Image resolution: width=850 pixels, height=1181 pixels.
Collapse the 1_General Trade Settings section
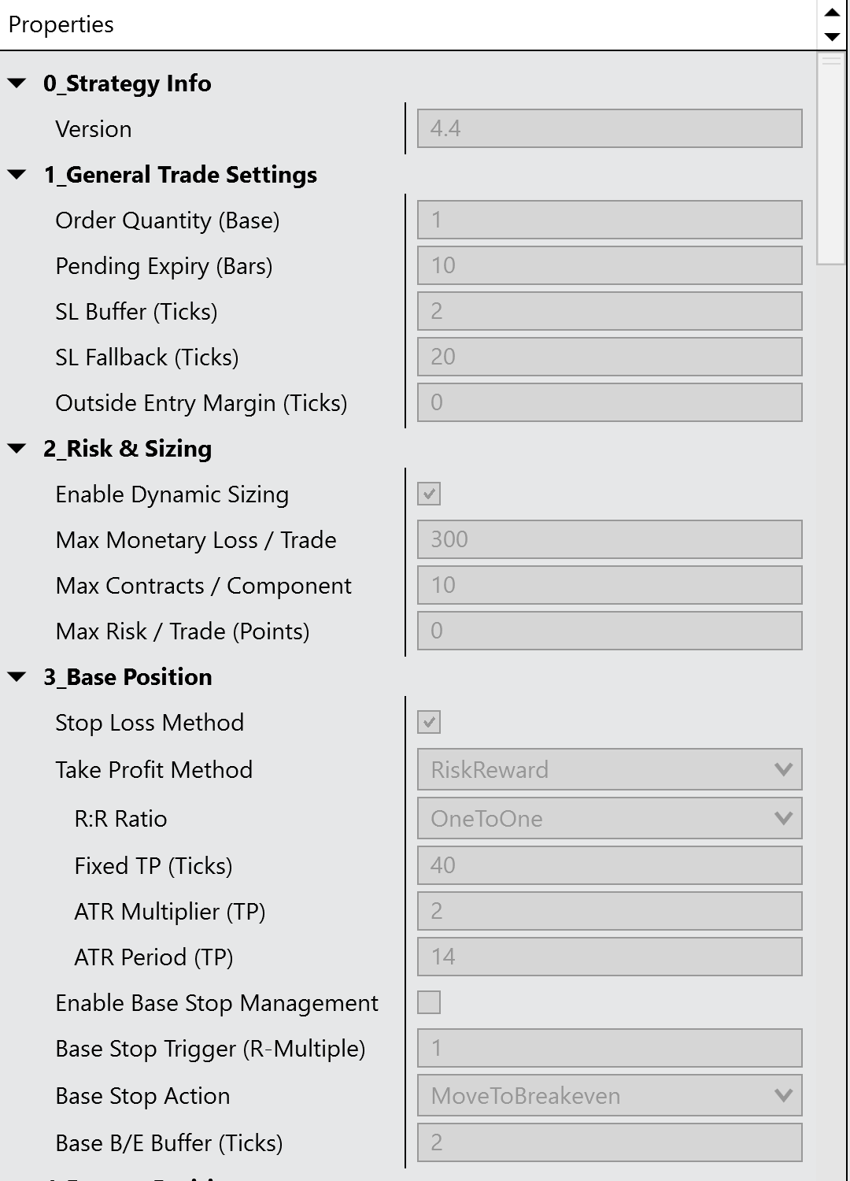click(17, 175)
